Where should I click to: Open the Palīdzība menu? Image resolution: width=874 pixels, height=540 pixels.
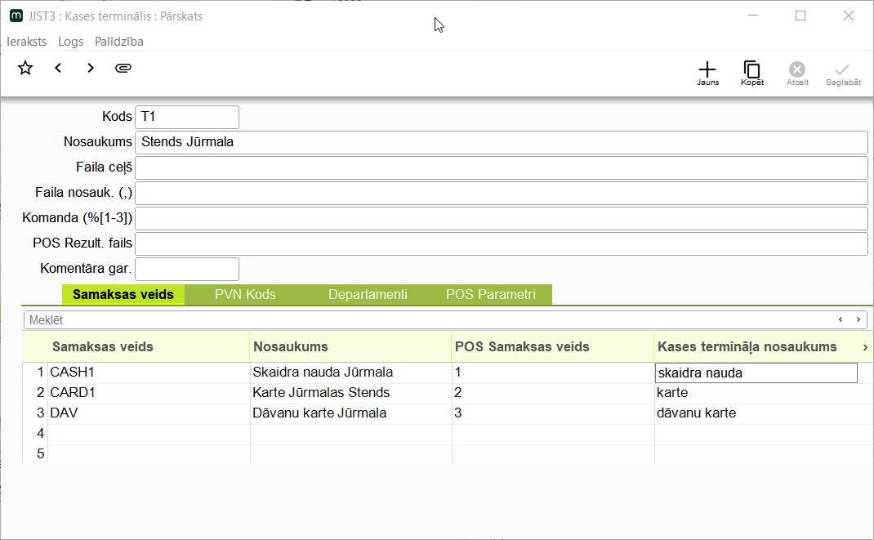pyautogui.click(x=119, y=42)
